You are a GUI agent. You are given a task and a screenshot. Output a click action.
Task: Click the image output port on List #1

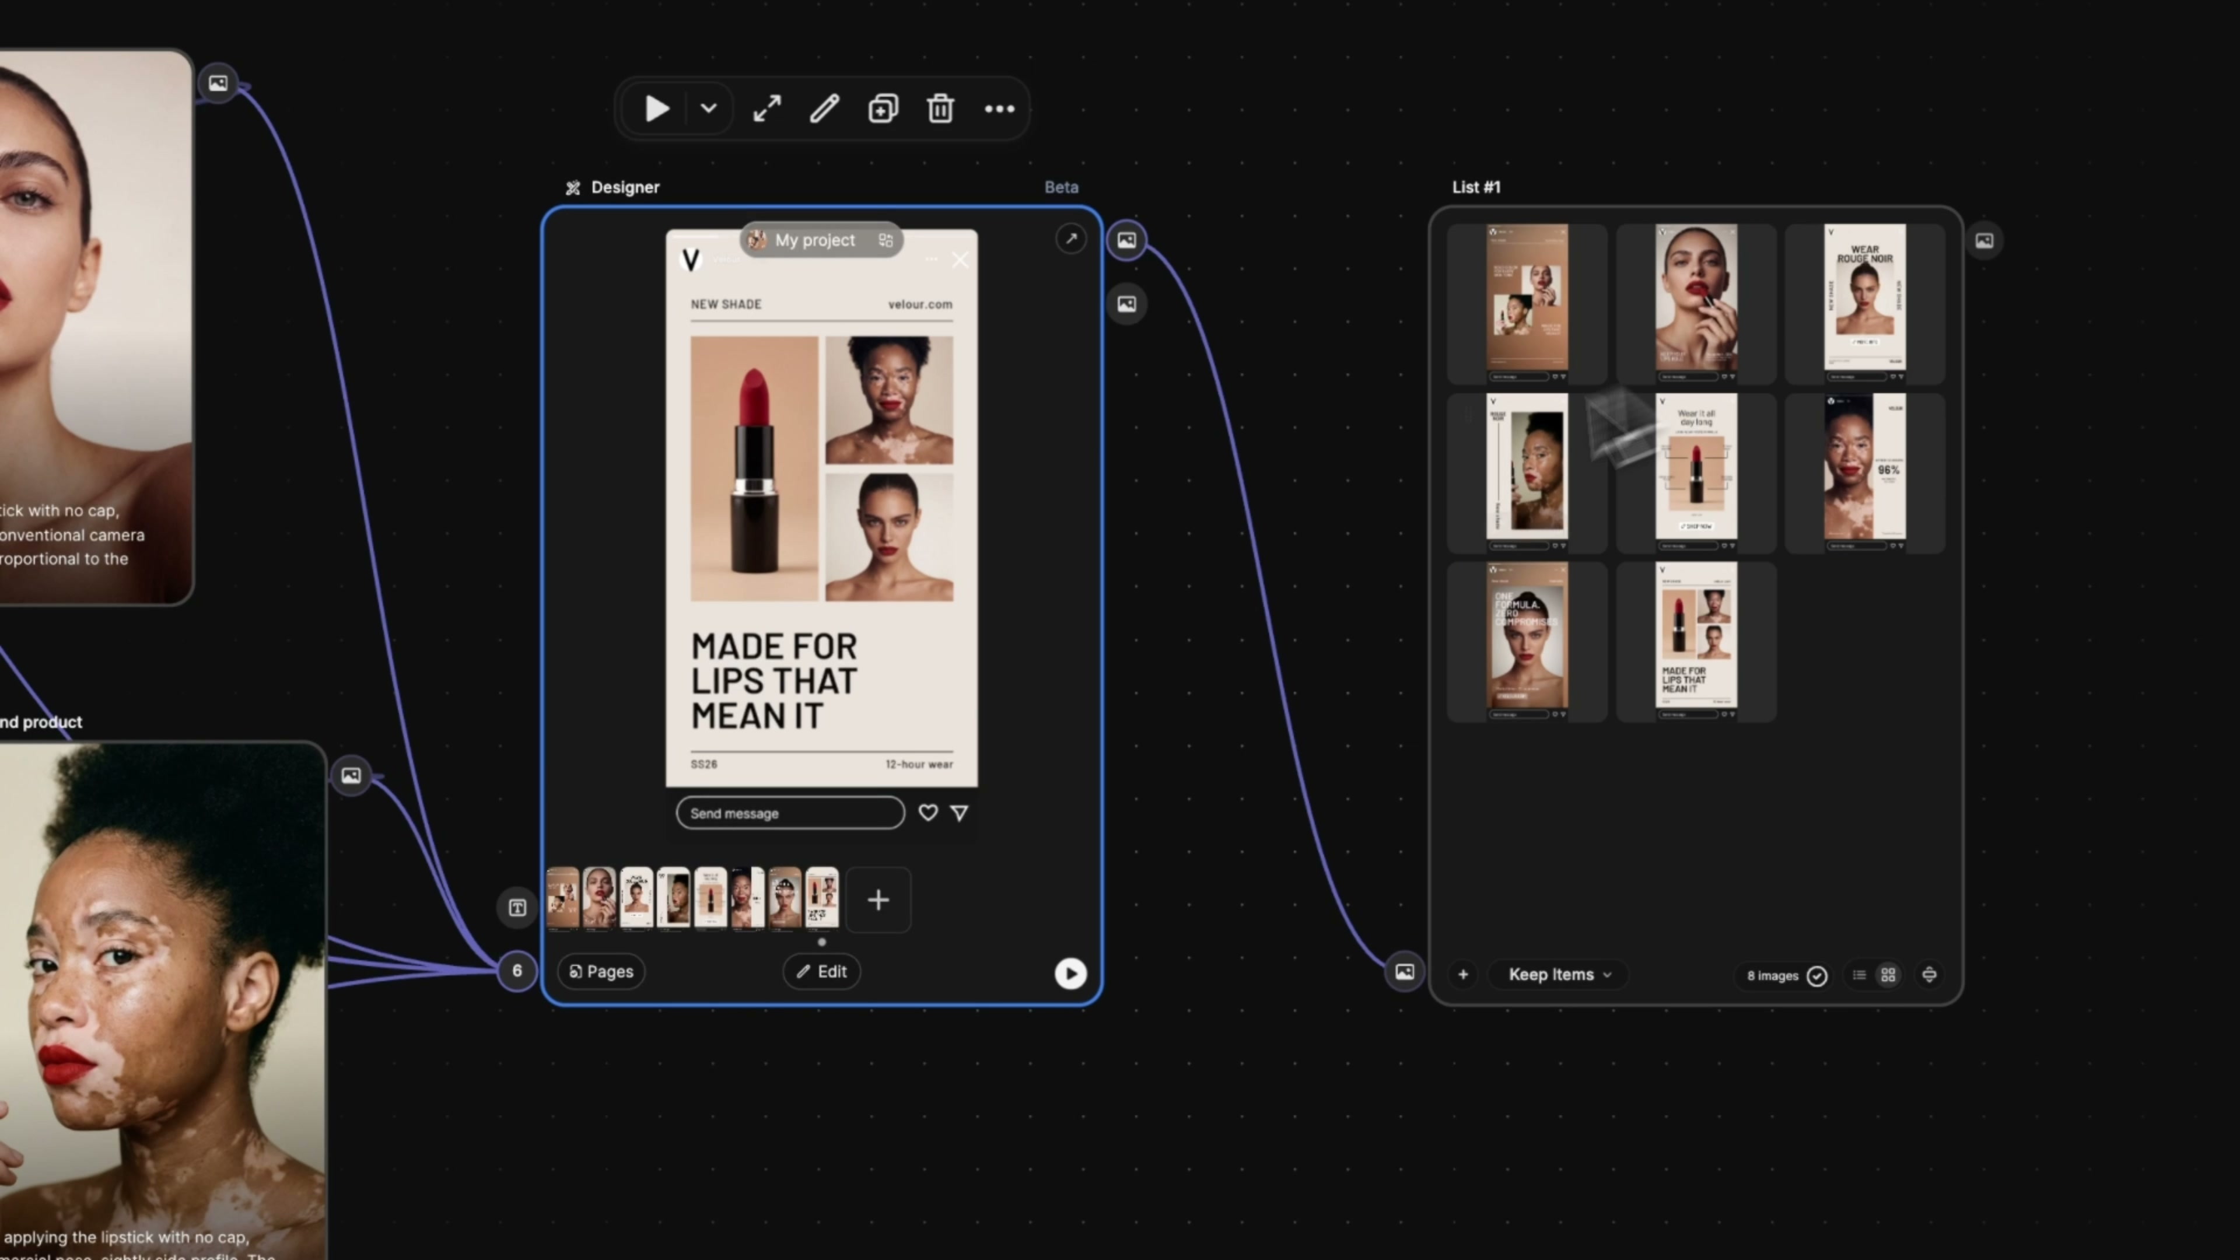[1985, 240]
